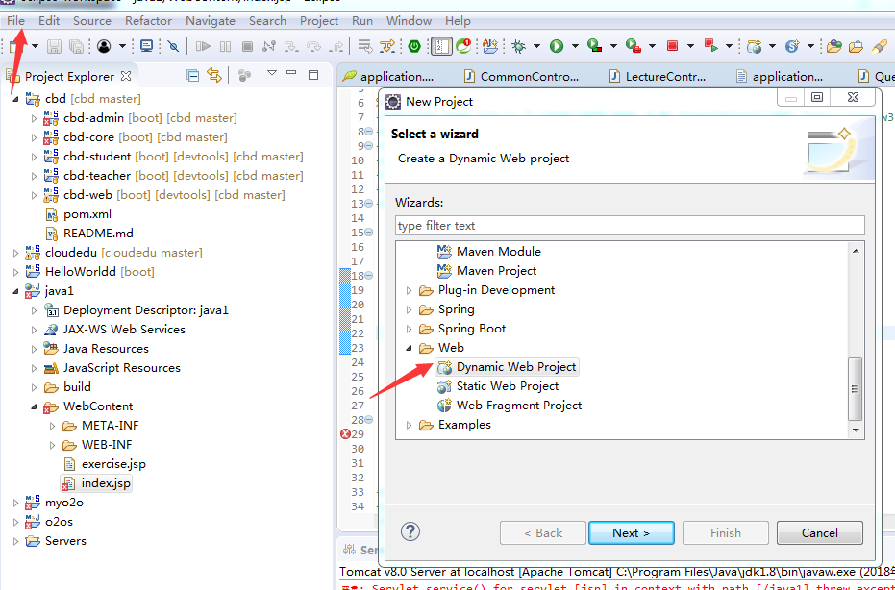Click the Relaunch application icon

[710, 46]
